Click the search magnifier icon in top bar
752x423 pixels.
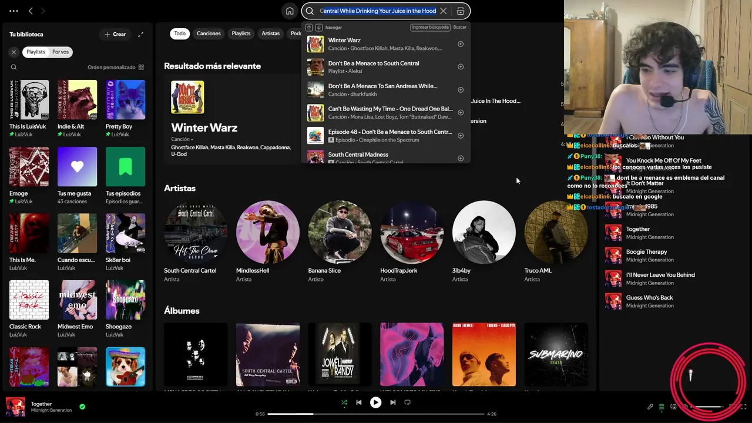click(x=310, y=11)
